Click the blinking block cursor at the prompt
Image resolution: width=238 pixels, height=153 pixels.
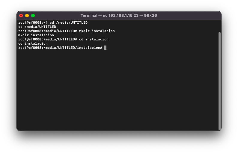pyautogui.click(x=105, y=48)
